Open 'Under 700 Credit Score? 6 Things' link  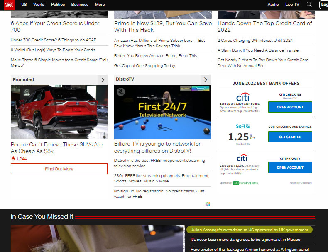pos(54,40)
